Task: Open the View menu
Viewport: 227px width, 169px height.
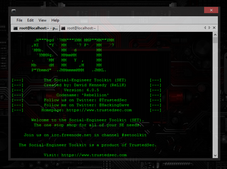Action: pos(42,20)
